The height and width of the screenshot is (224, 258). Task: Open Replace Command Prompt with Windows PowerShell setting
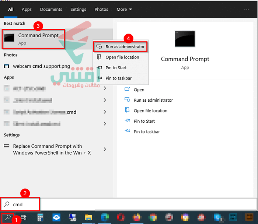pos(52,149)
